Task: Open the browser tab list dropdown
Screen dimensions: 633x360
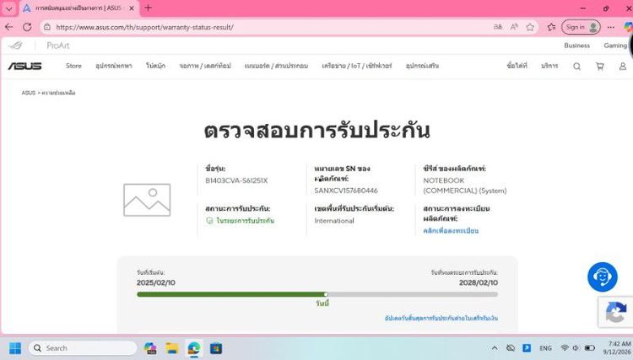Action: (8, 8)
